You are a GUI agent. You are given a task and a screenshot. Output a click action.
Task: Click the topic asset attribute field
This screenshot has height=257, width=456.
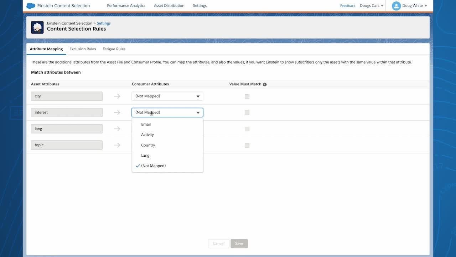[x=67, y=145]
